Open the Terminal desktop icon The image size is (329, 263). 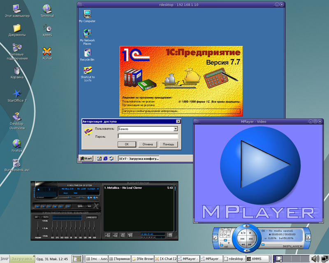point(47,9)
